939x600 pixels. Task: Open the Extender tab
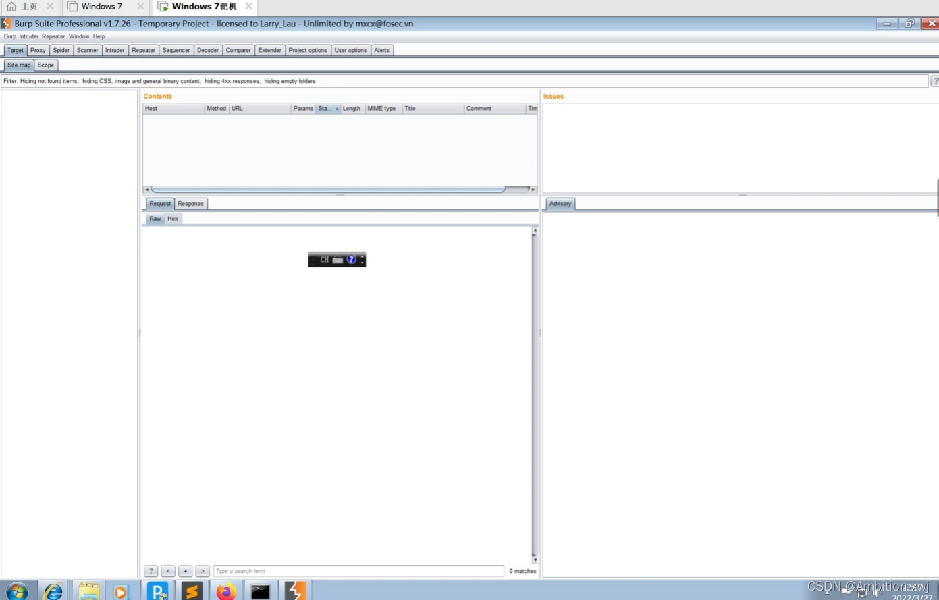click(x=270, y=51)
